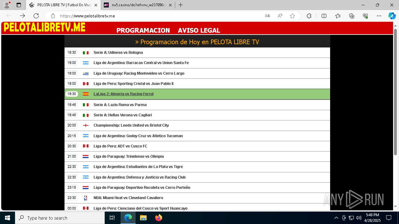The image size is (399, 224).
Task: Switch to the PELOTA LIBRE TV tab
Action: click(63, 5)
